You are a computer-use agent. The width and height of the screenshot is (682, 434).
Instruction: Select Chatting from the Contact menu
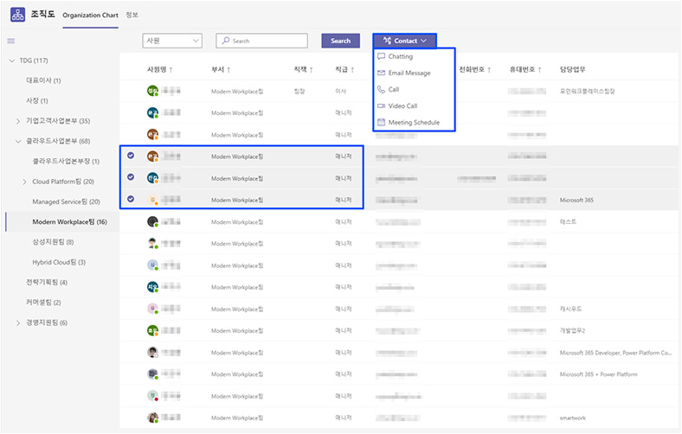pos(400,56)
